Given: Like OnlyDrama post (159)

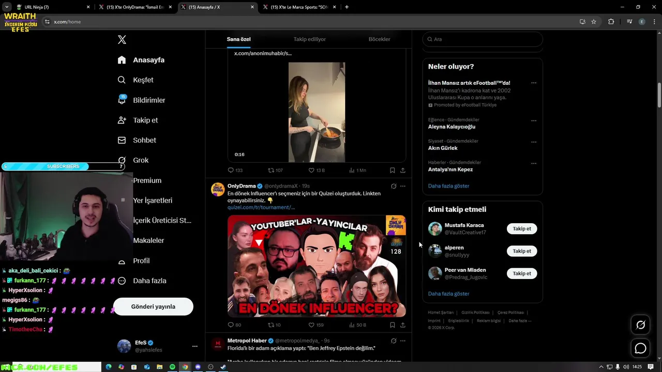Looking at the screenshot, I should [x=316, y=325].
